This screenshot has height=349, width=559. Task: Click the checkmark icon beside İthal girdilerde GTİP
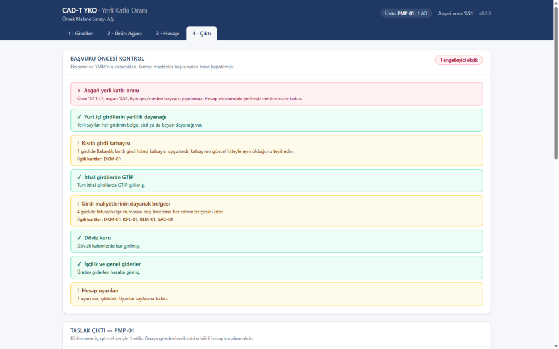point(79,177)
